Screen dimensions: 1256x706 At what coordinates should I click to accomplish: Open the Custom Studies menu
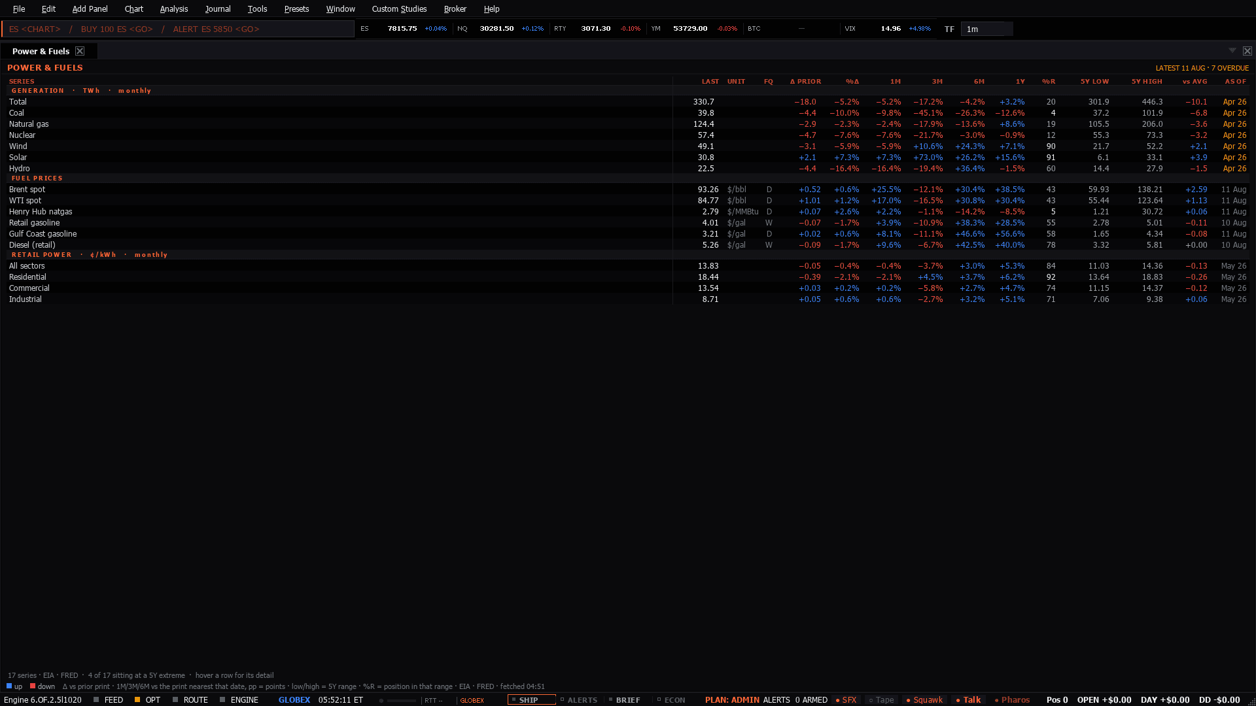(399, 9)
